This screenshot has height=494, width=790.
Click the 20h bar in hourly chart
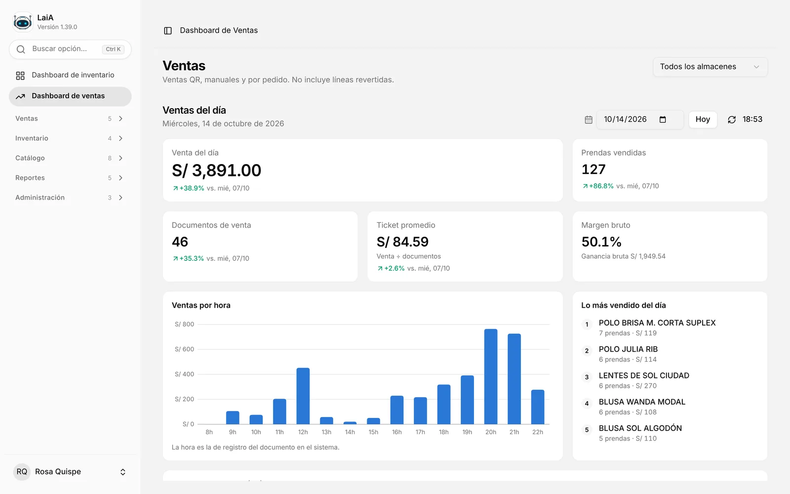tap(491, 376)
